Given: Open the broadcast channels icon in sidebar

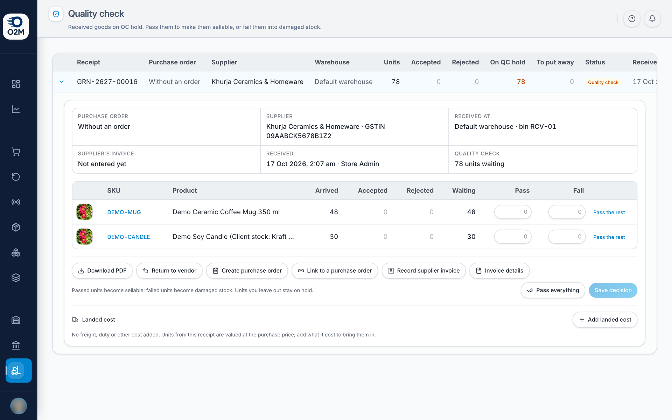Looking at the screenshot, I should [16, 202].
